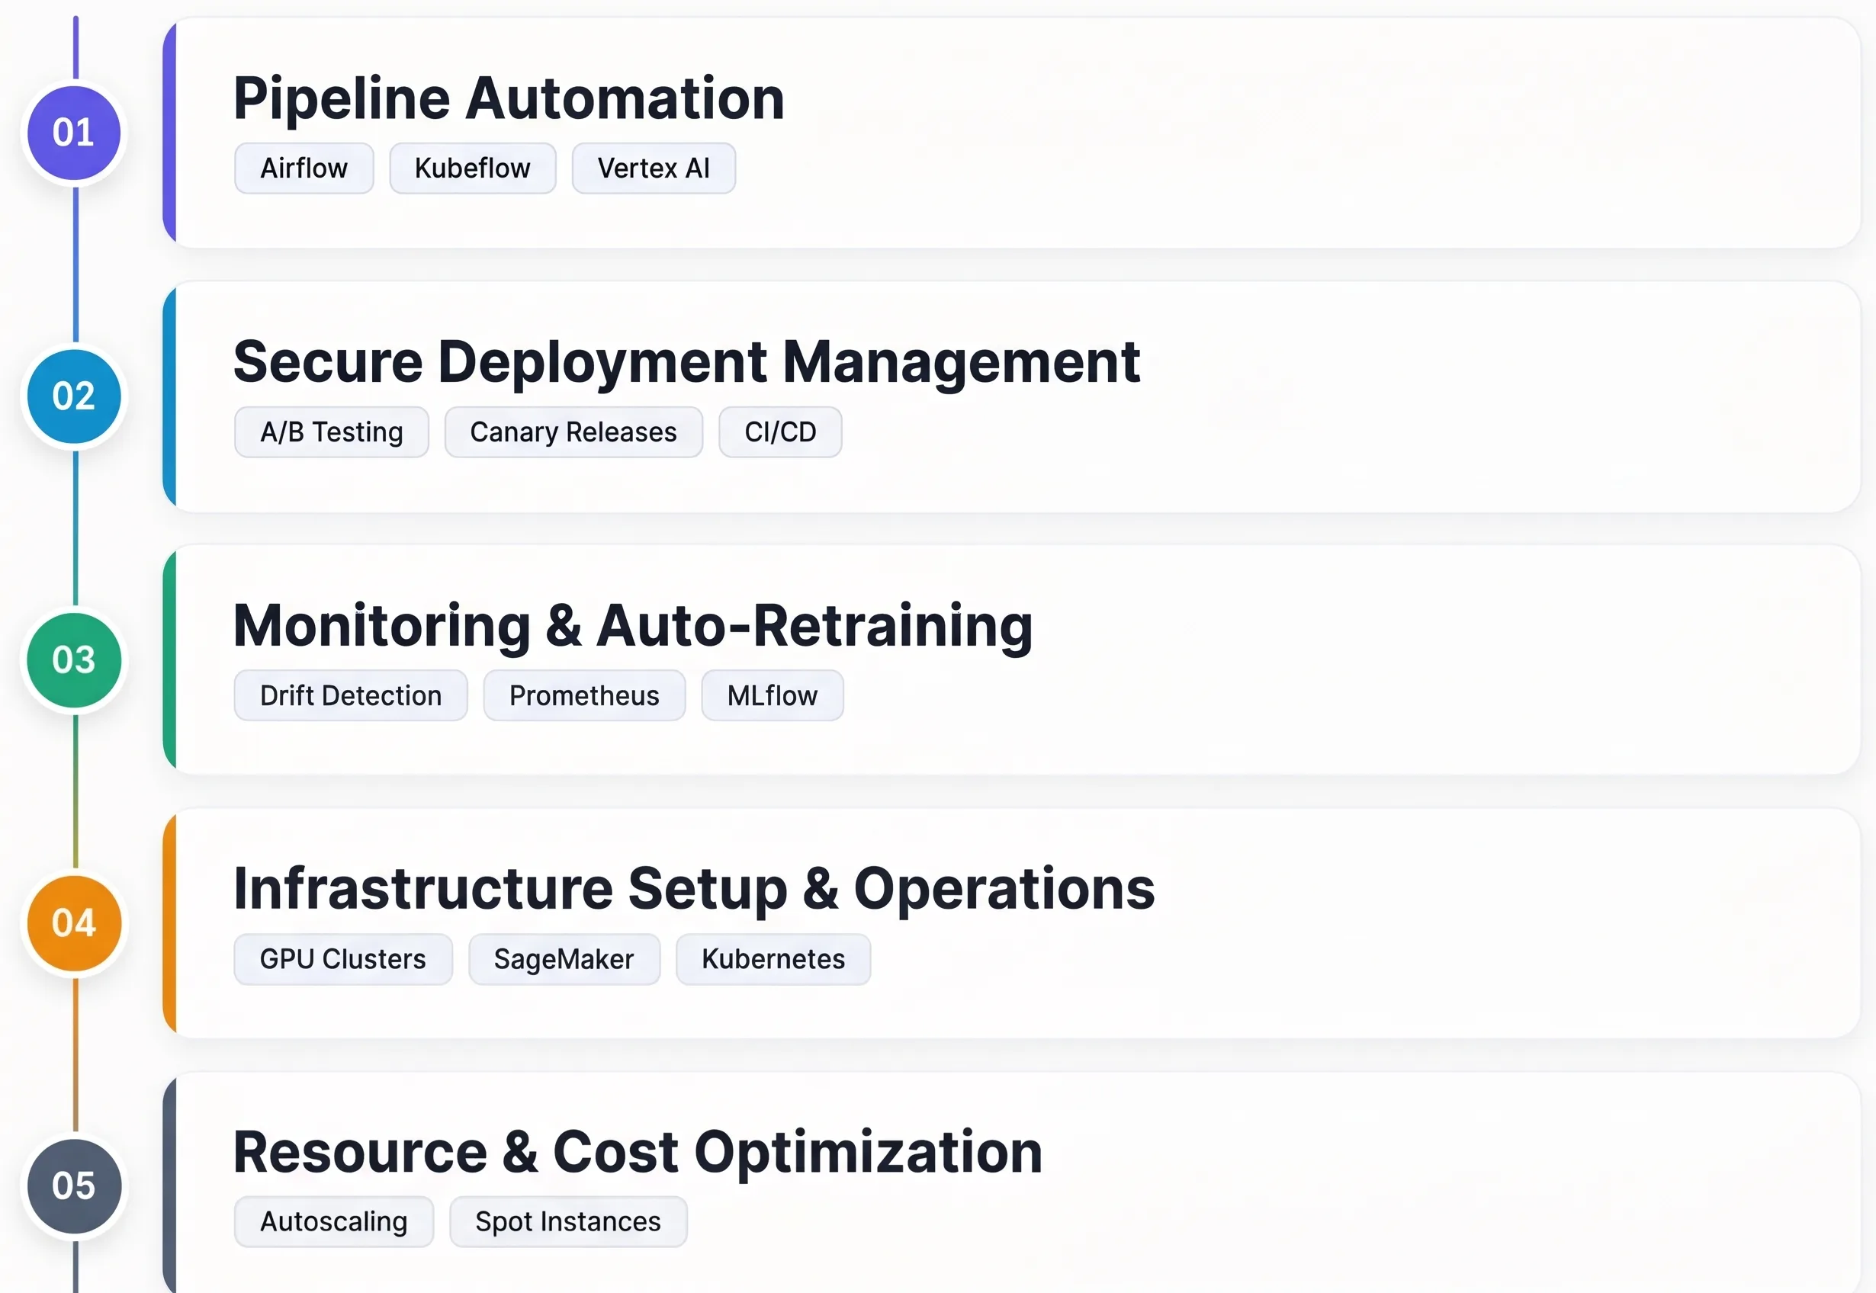The width and height of the screenshot is (1876, 1293).
Task: Choose the A/B Testing tag
Action: tap(332, 432)
